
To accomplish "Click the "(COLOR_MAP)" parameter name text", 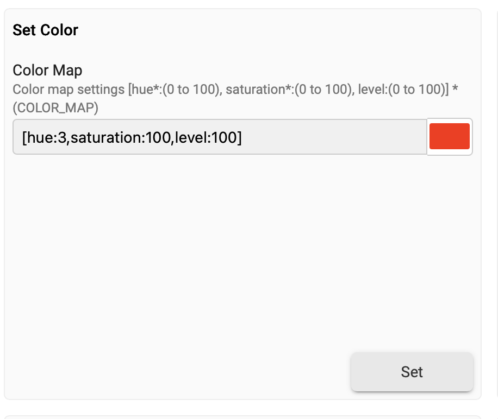I will click(55, 107).
